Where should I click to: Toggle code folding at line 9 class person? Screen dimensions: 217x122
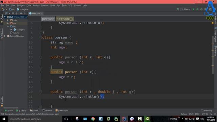pyautogui.click(x=41, y=38)
